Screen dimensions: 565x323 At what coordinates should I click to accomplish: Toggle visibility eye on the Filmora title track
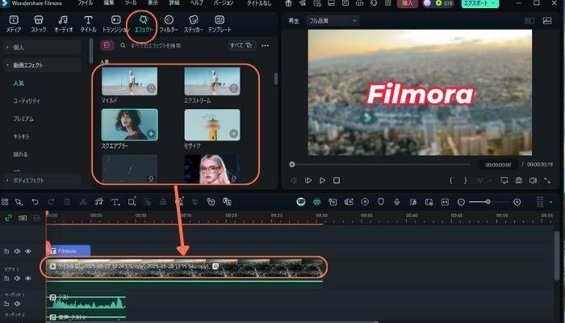click(28, 251)
